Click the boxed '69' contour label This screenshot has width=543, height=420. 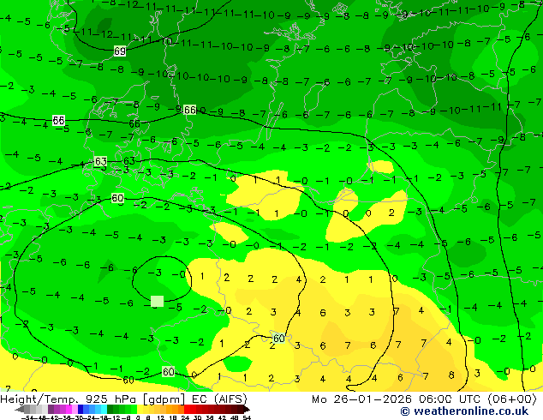click(119, 51)
